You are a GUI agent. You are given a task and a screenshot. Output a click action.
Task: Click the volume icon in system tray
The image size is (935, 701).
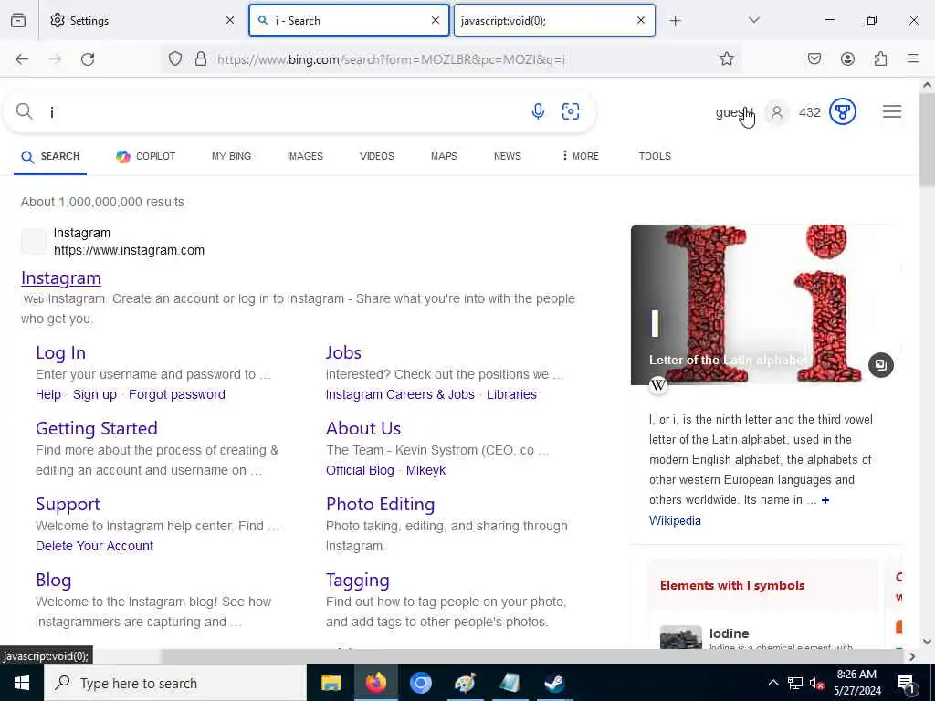click(x=816, y=684)
